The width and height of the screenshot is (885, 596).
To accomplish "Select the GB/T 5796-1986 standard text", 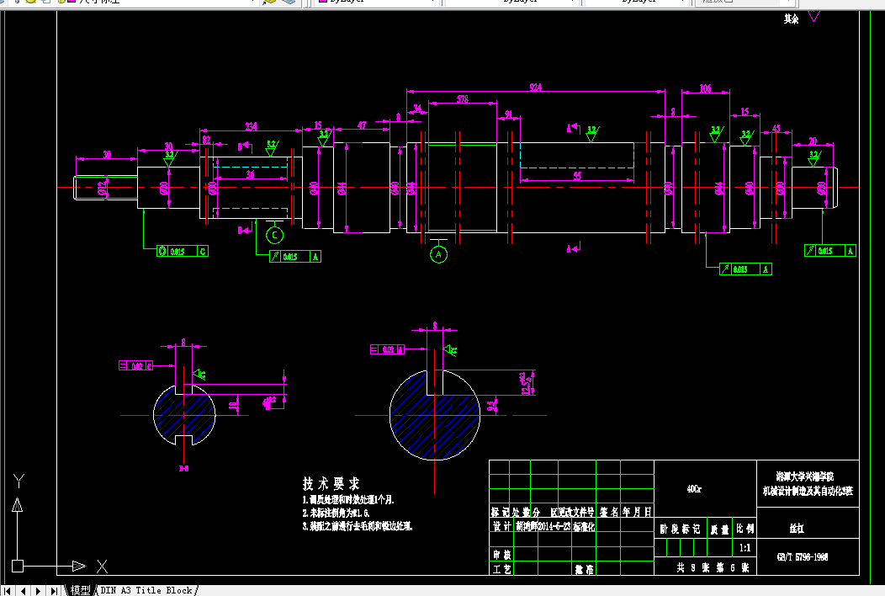I will [802, 557].
